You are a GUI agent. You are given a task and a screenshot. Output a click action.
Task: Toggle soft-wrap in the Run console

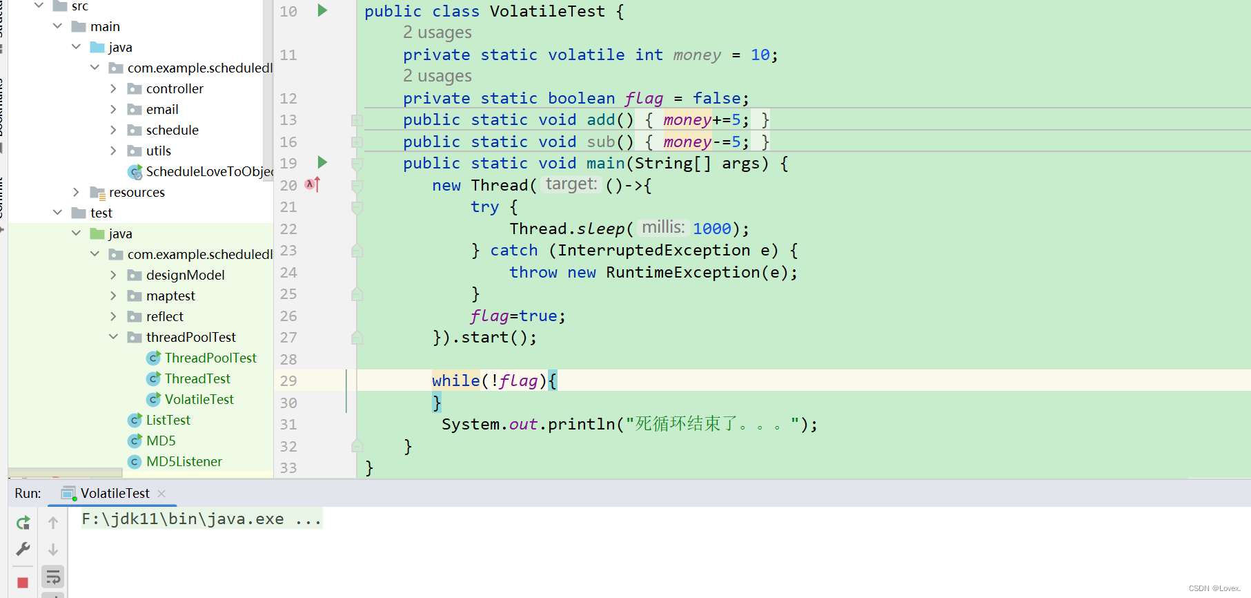pyautogui.click(x=53, y=577)
